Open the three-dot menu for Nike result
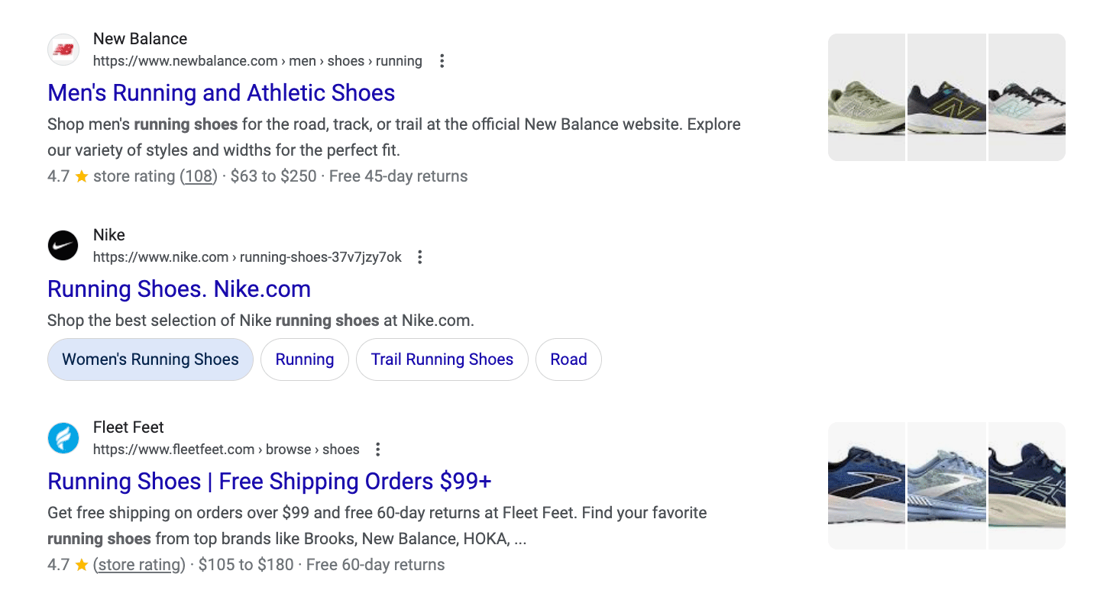The image size is (1113, 590). point(419,257)
